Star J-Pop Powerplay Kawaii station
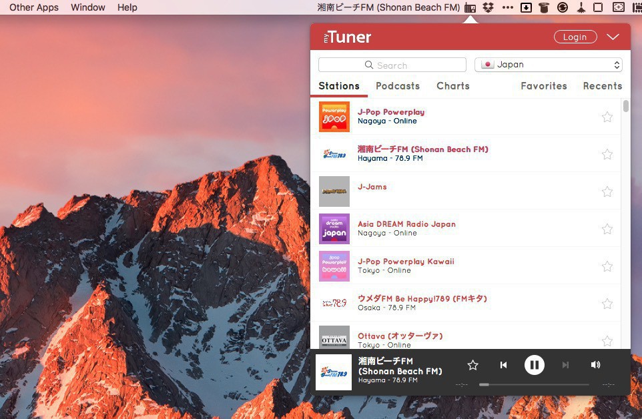 pos(607,266)
